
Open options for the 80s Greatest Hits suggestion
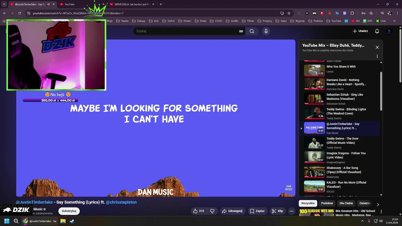[x=381, y=212]
